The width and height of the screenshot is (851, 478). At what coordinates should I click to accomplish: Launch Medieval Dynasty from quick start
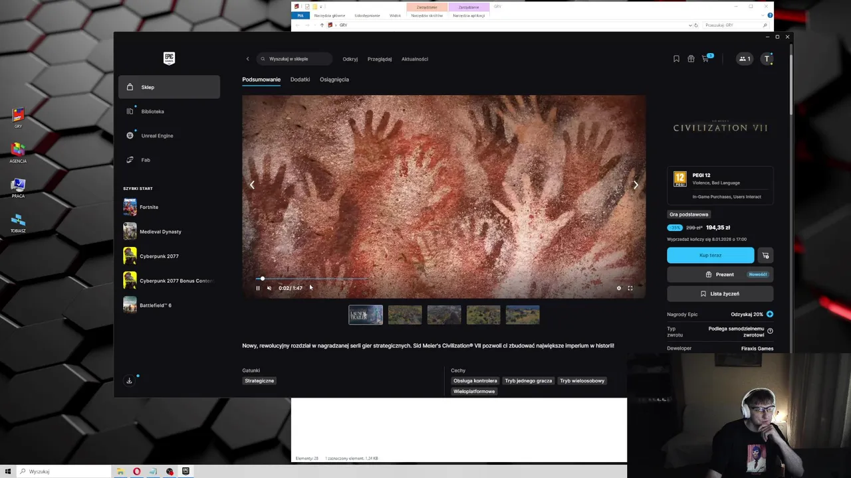click(x=169, y=232)
